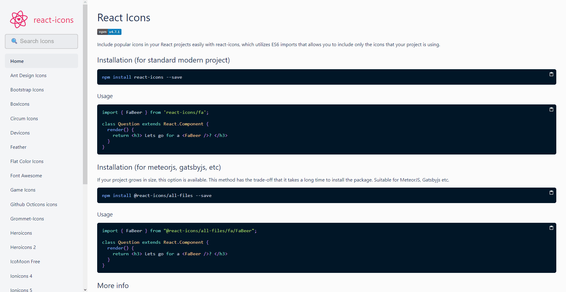566x292 pixels.
Task: Click the sidebar scroll down arrow
Action: 85,290
